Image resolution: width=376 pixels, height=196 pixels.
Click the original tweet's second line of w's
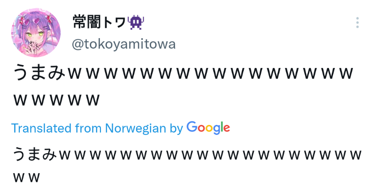pyautogui.click(x=56, y=100)
